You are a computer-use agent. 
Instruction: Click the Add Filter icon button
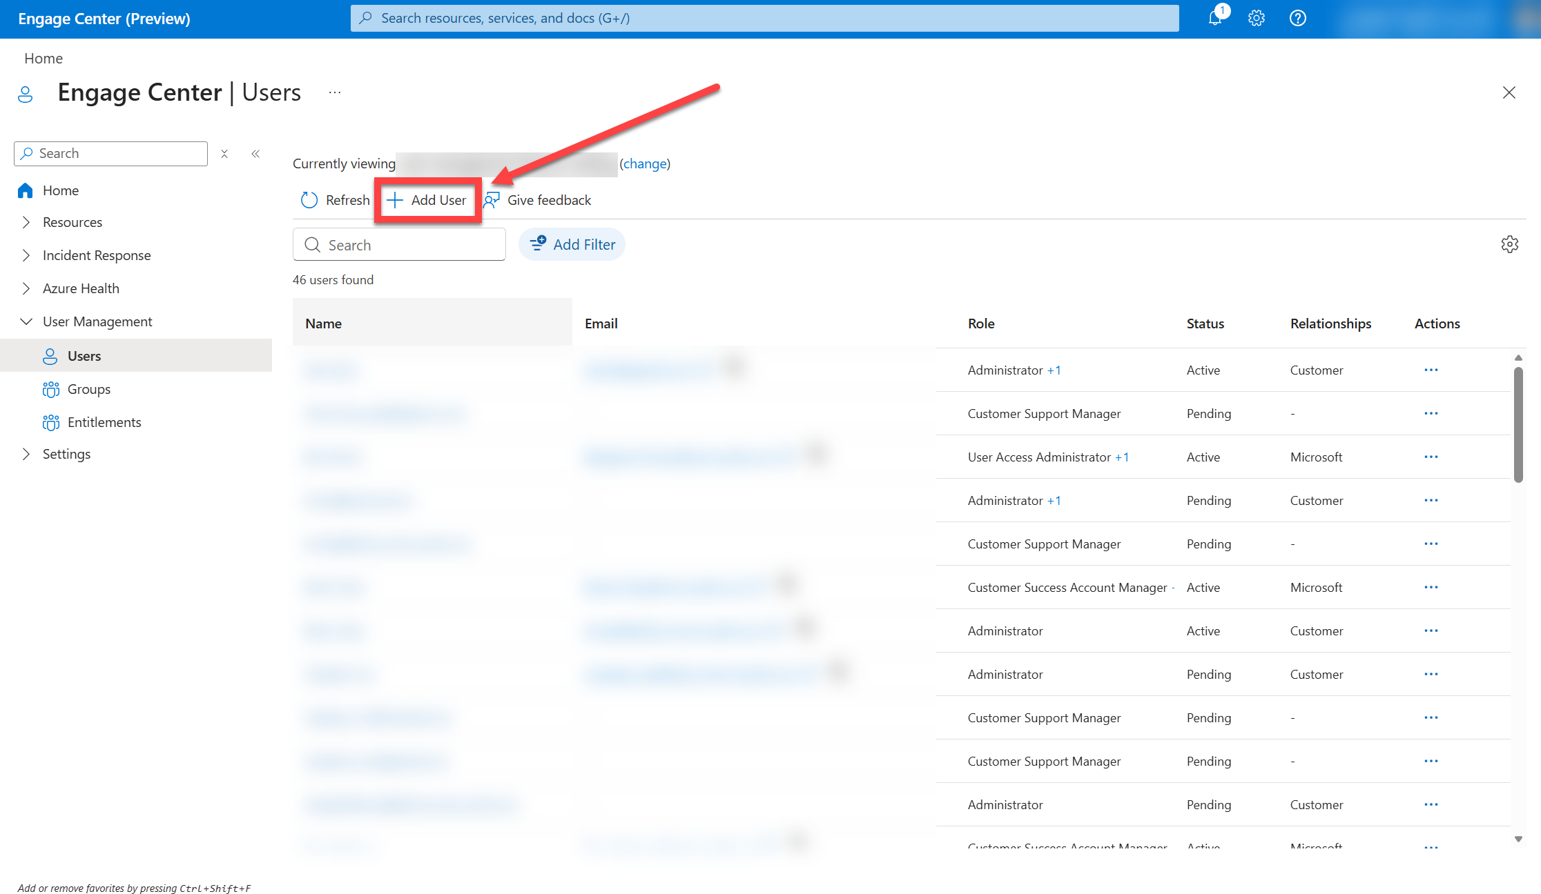(572, 244)
